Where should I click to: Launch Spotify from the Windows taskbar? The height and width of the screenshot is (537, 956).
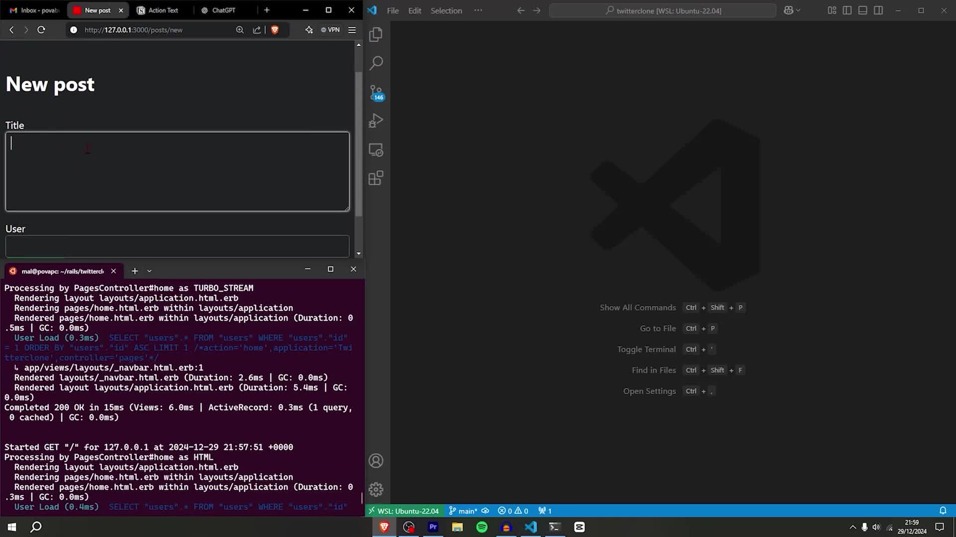tap(481, 527)
